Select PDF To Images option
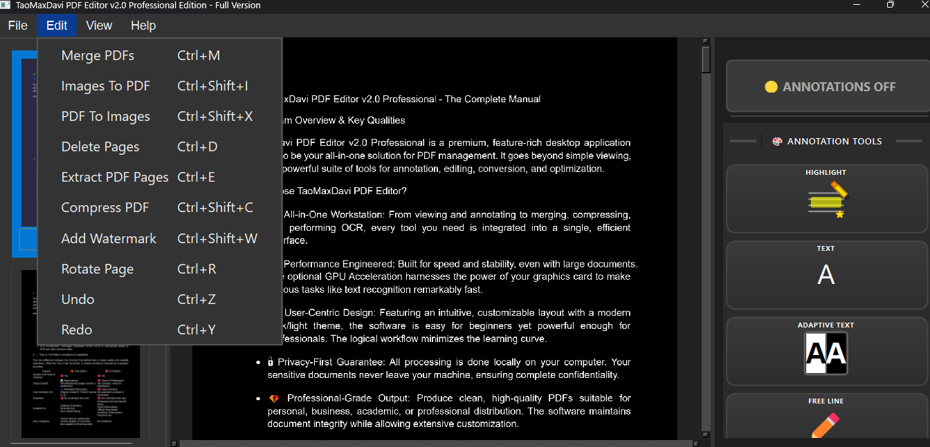Screen dimensions: 930x447 pos(105,117)
